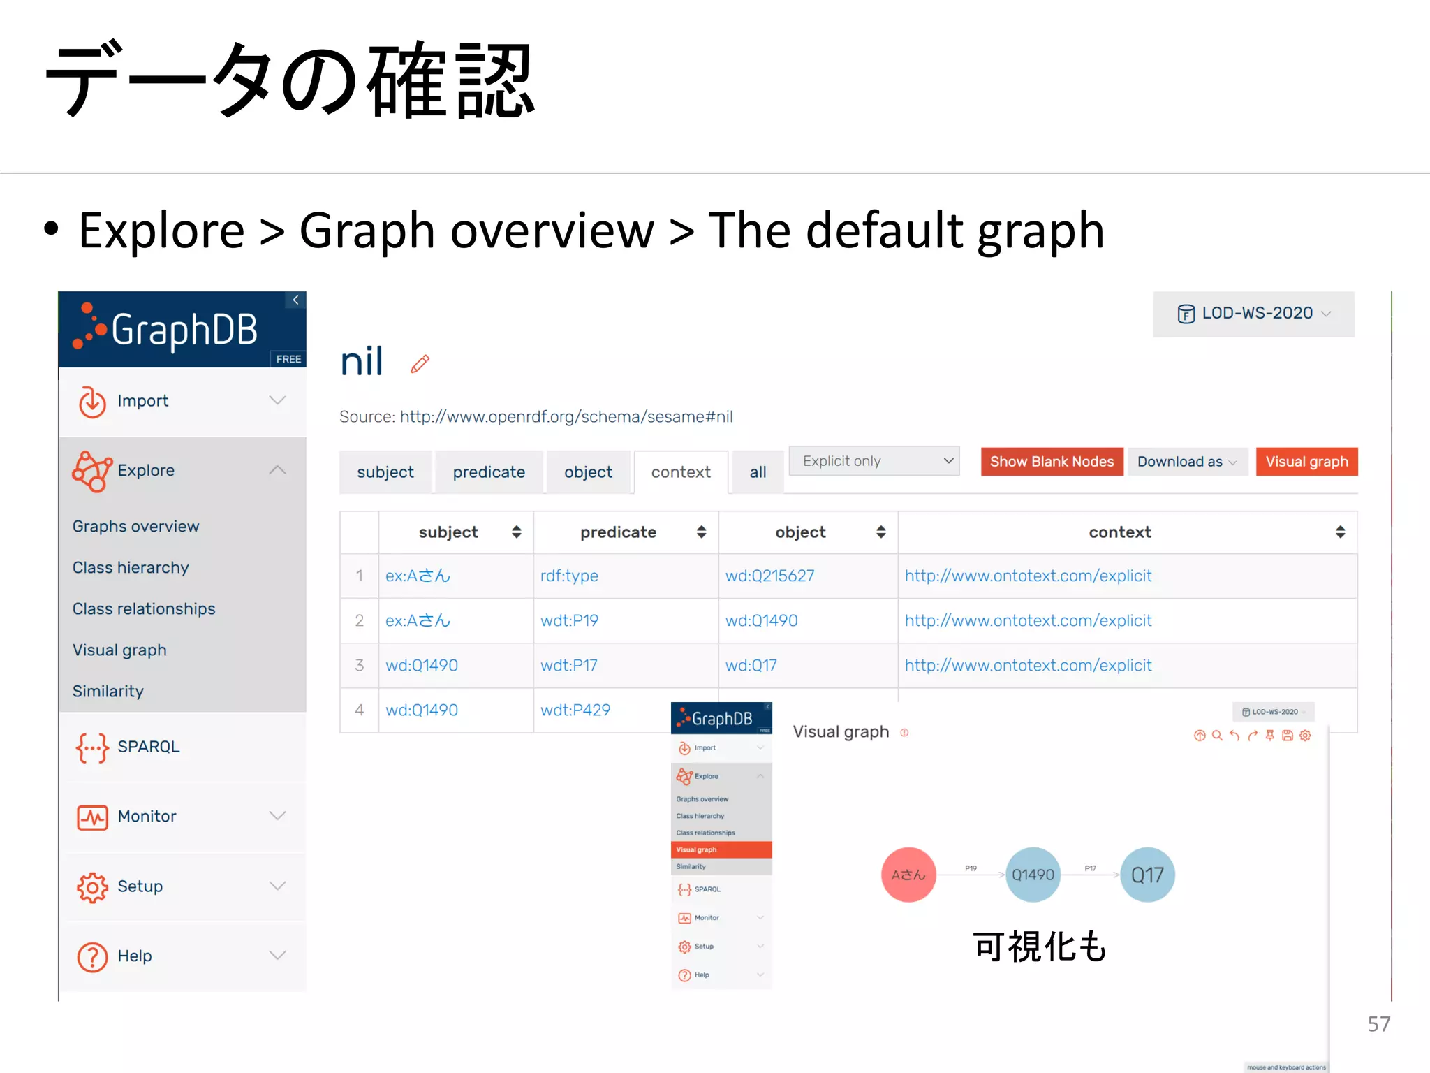Click the search icon in the Visual graph toolbar

point(1217,735)
